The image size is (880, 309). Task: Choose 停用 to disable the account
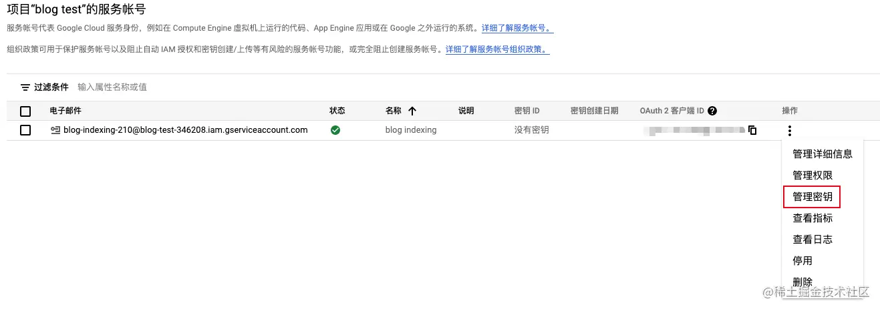click(802, 261)
